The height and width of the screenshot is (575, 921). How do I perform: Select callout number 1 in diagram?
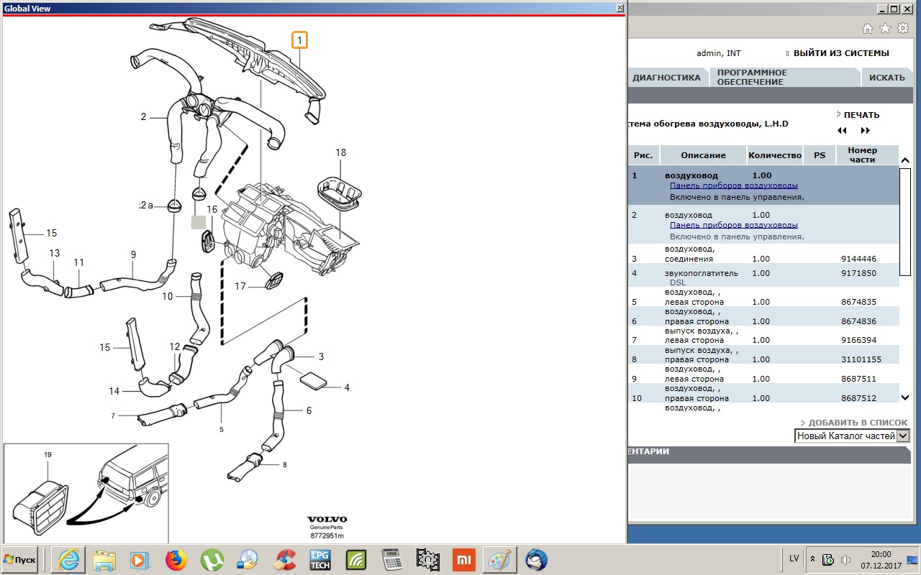click(x=299, y=40)
